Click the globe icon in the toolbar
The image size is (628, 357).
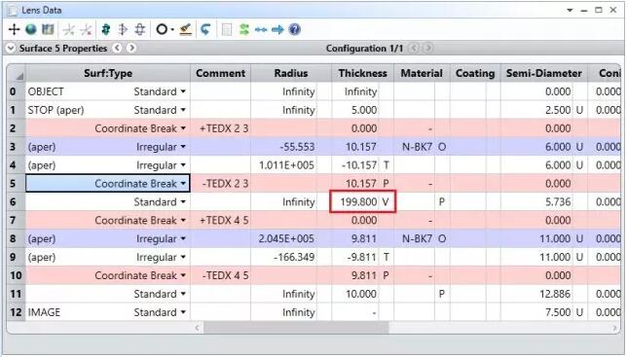pos(31,29)
